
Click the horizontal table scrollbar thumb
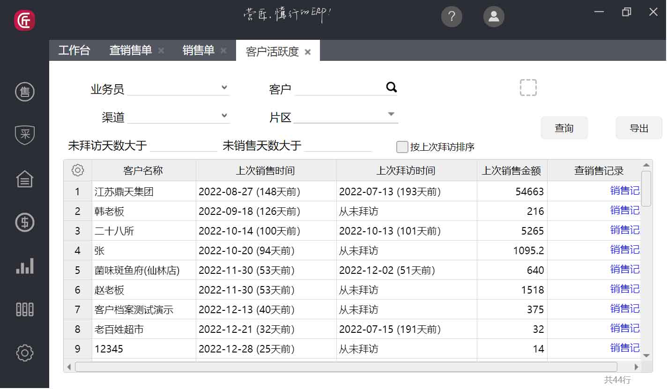pos(346,367)
